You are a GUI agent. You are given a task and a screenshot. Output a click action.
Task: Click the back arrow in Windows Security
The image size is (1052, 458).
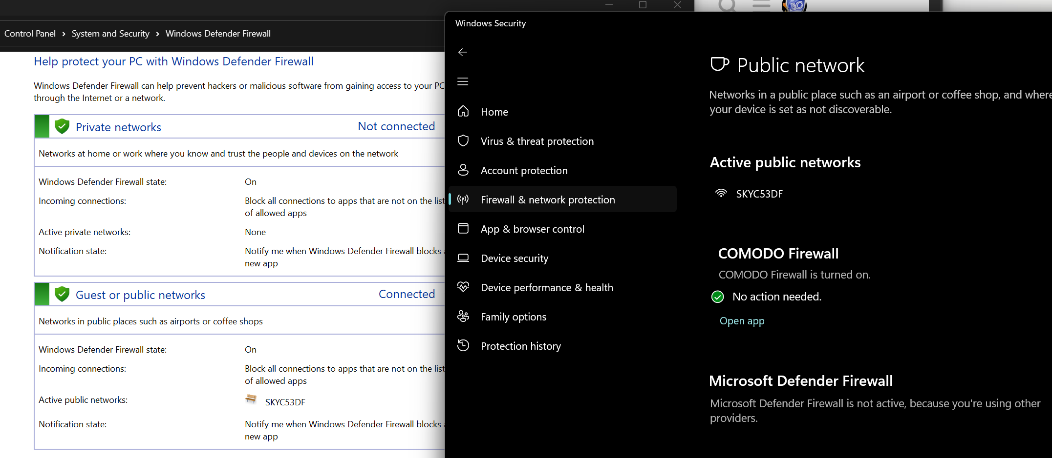(x=463, y=52)
